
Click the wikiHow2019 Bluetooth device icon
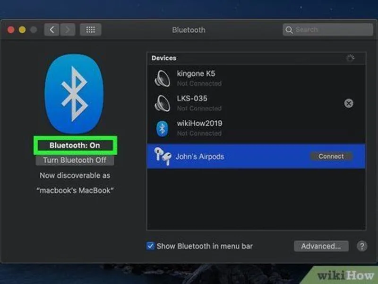point(162,128)
